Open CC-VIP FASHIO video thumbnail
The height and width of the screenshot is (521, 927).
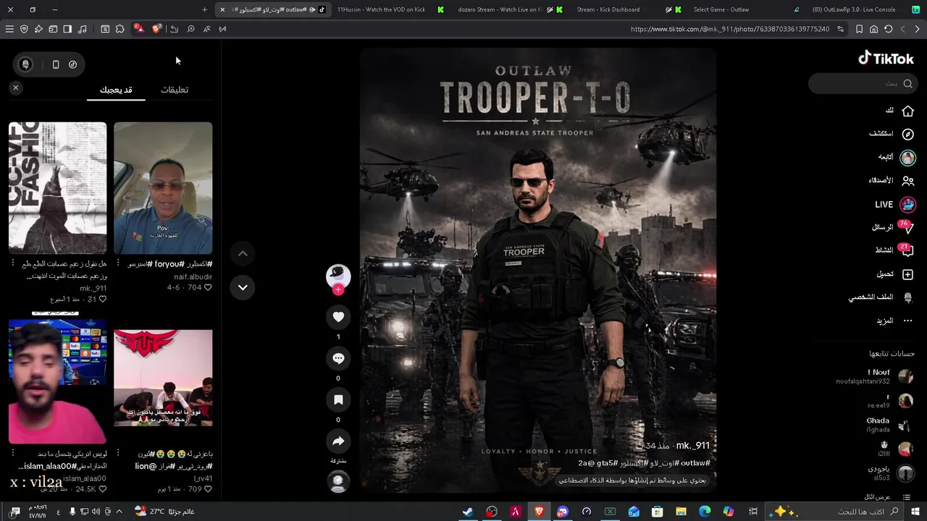57,187
